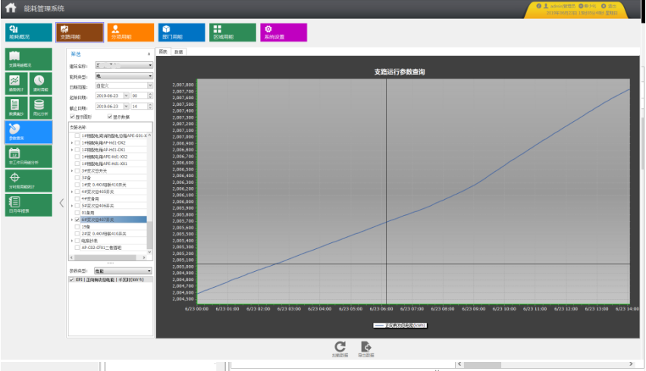Switch to the 数据 tab
The width and height of the screenshot is (646, 371).
pyautogui.click(x=178, y=52)
